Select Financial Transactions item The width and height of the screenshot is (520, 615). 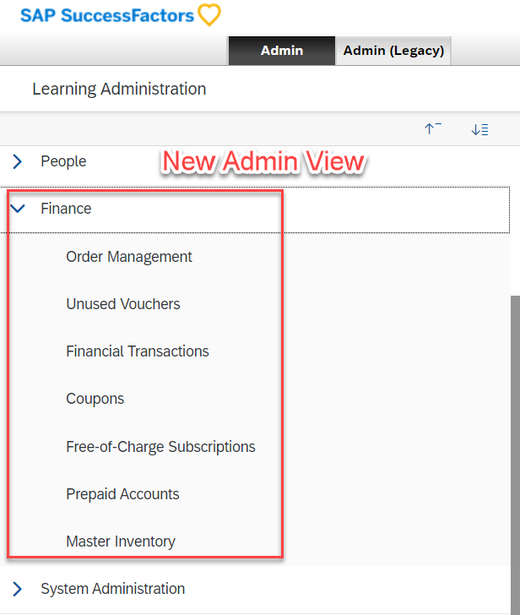138,351
